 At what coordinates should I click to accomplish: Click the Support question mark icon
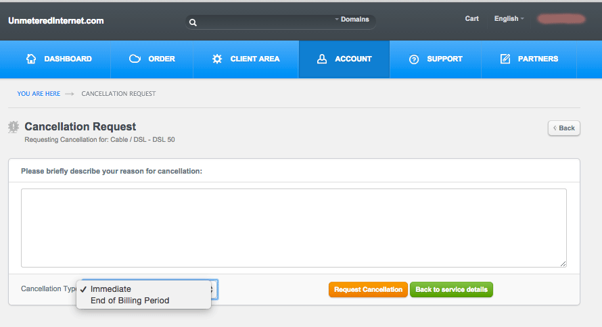(414, 59)
